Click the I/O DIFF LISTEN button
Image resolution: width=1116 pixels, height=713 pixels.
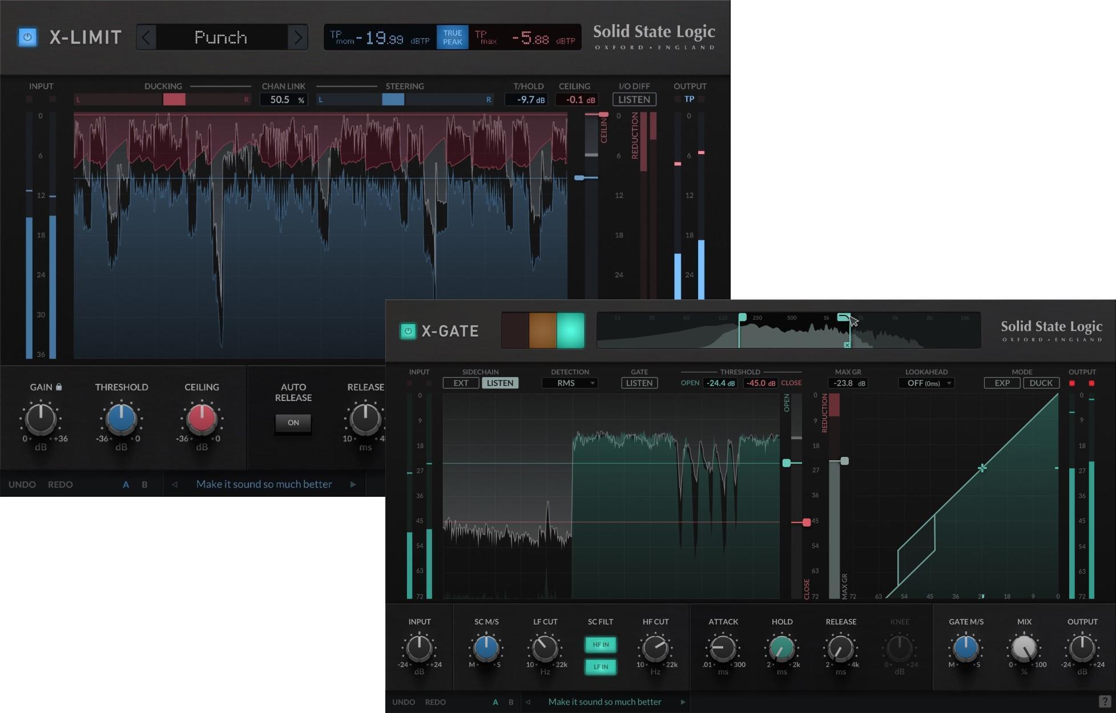[634, 99]
